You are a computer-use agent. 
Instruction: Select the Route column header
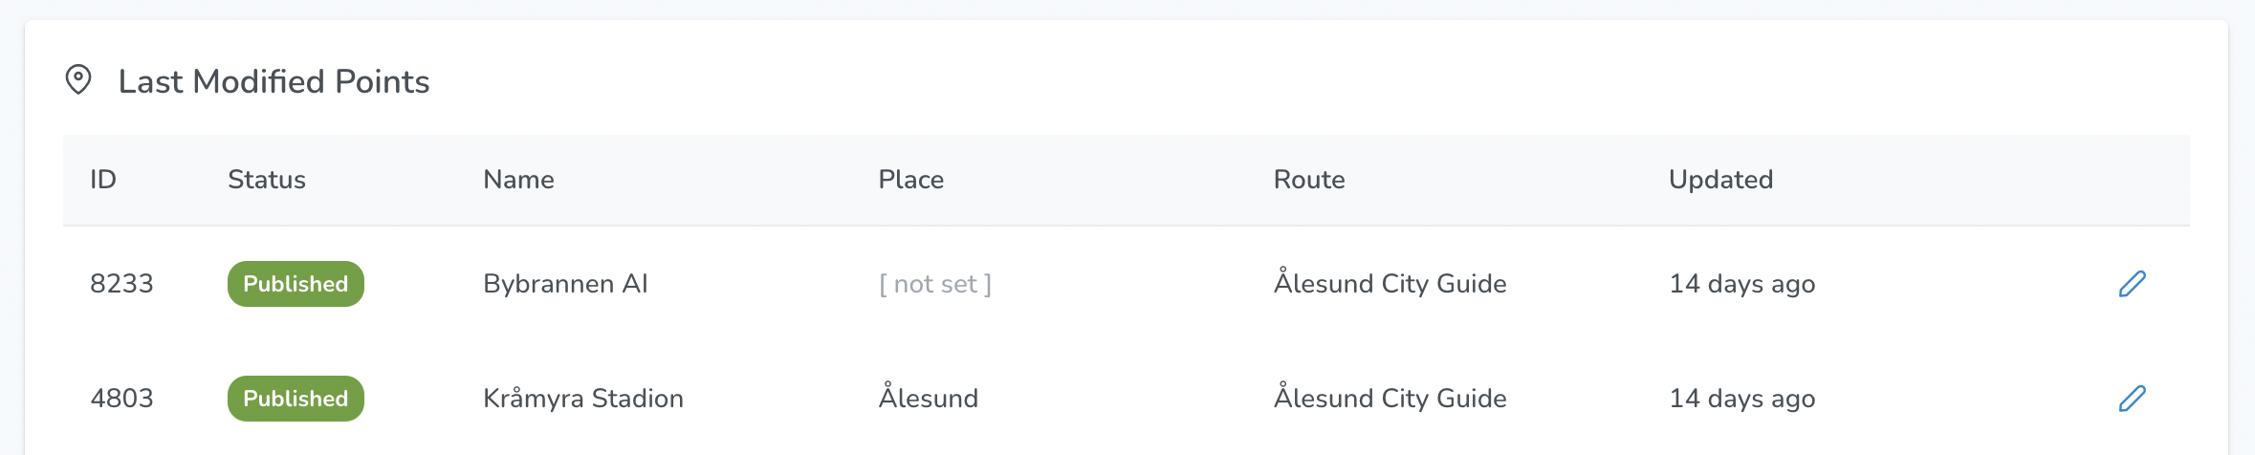pos(1309,180)
